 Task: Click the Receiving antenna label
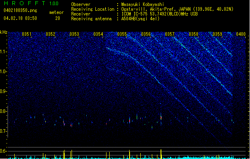91,19
